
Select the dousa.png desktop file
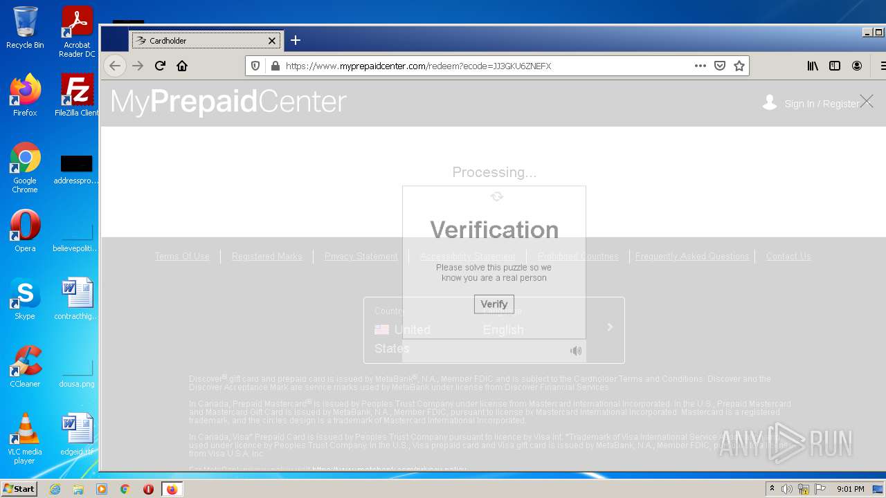tap(77, 373)
